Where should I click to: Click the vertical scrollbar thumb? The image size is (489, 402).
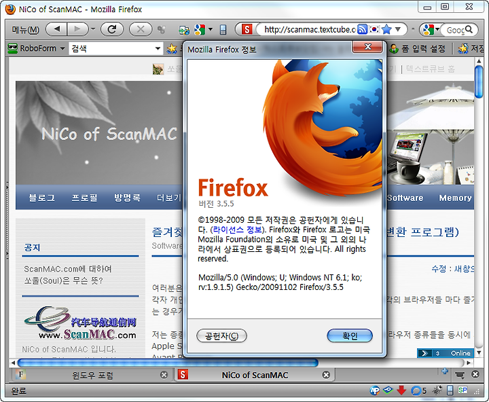[x=479, y=82]
